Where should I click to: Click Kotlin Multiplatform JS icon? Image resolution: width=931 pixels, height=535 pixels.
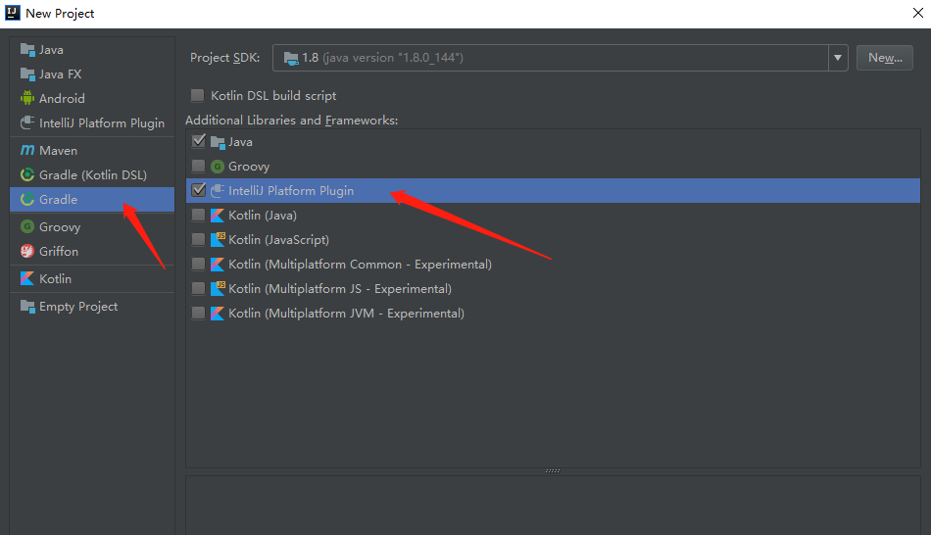click(x=218, y=289)
